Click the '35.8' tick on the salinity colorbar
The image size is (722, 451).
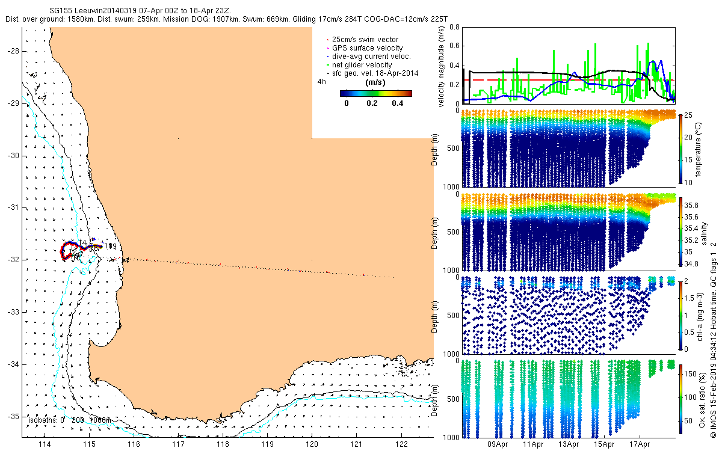(x=693, y=205)
